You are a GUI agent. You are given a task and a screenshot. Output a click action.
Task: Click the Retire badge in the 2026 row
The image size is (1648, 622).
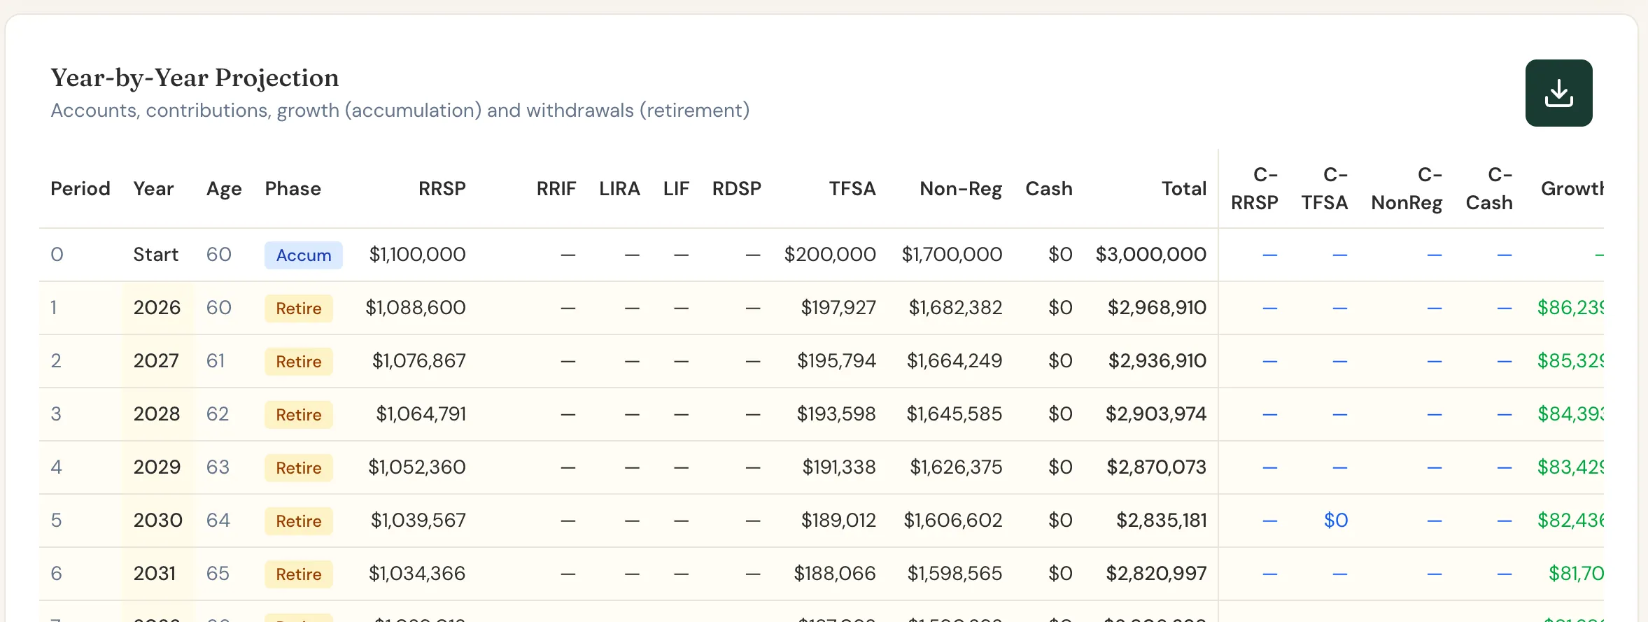(299, 309)
